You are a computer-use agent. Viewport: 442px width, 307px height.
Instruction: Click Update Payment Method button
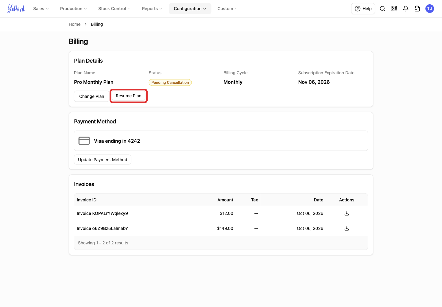tap(103, 160)
